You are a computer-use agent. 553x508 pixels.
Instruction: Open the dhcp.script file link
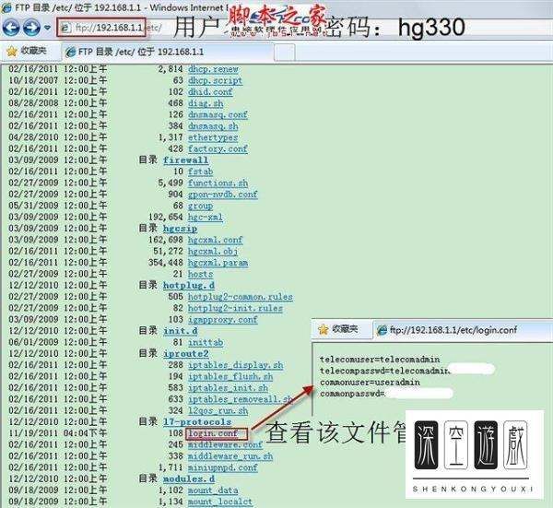tap(215, 80)
